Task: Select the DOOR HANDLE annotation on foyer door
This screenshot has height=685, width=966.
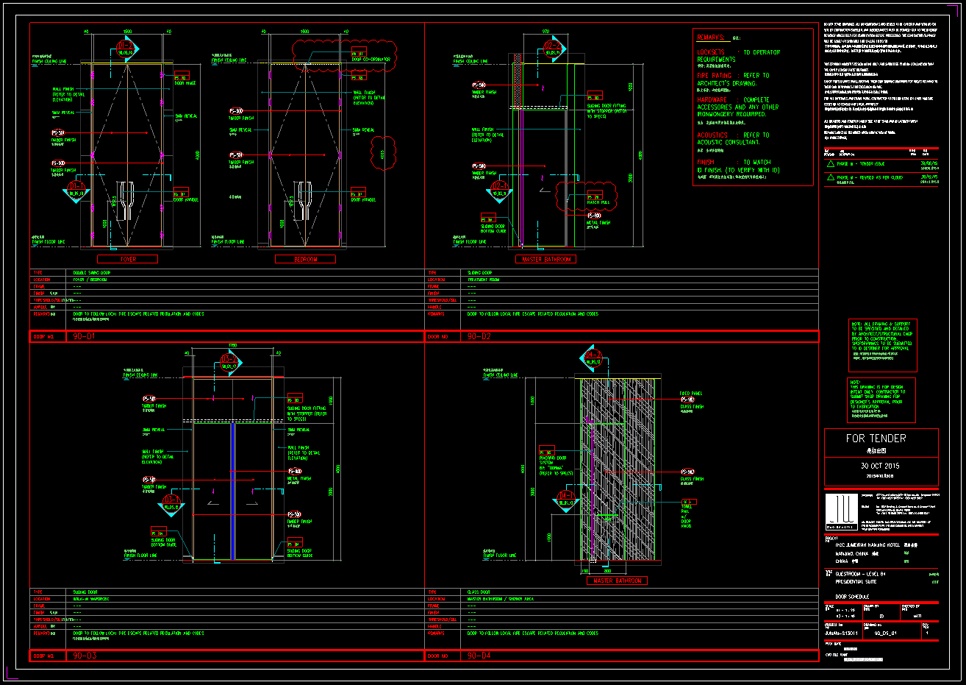Action: (186, 199)
